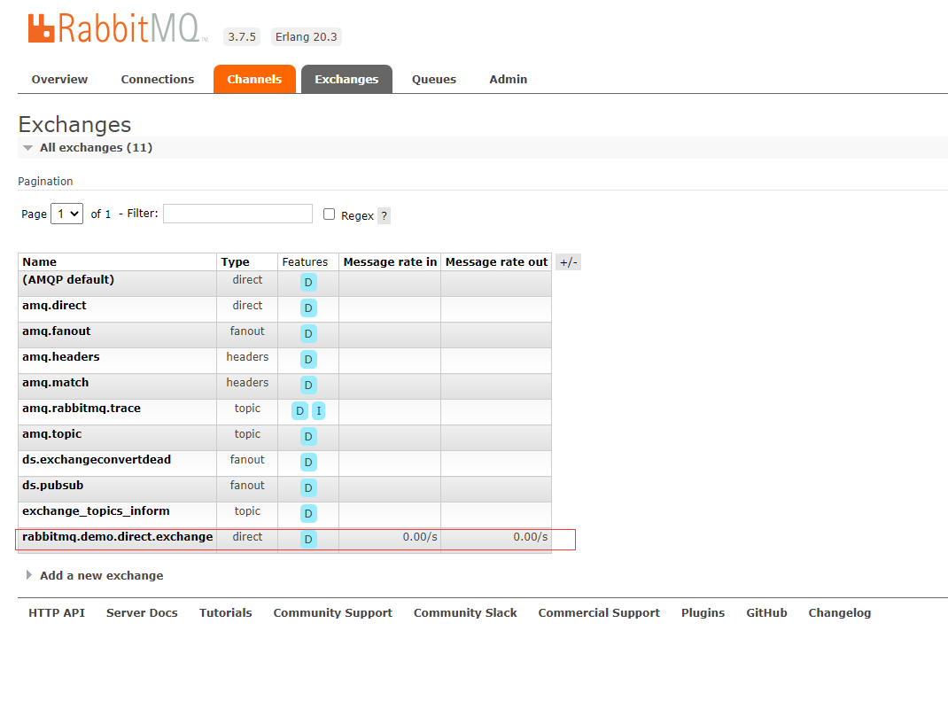Viewport: 948px width, 701px height.
Task: Expand Add a new exchange section
Action: point(101,575)
